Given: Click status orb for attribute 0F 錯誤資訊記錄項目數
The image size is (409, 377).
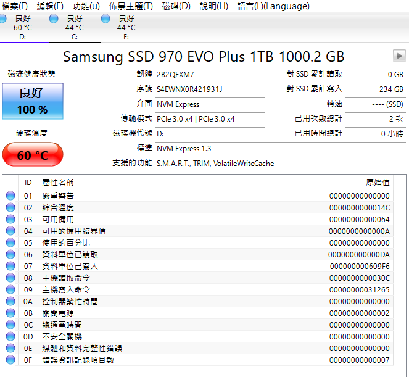Looking at the screenshot, I should pos(10,360).
